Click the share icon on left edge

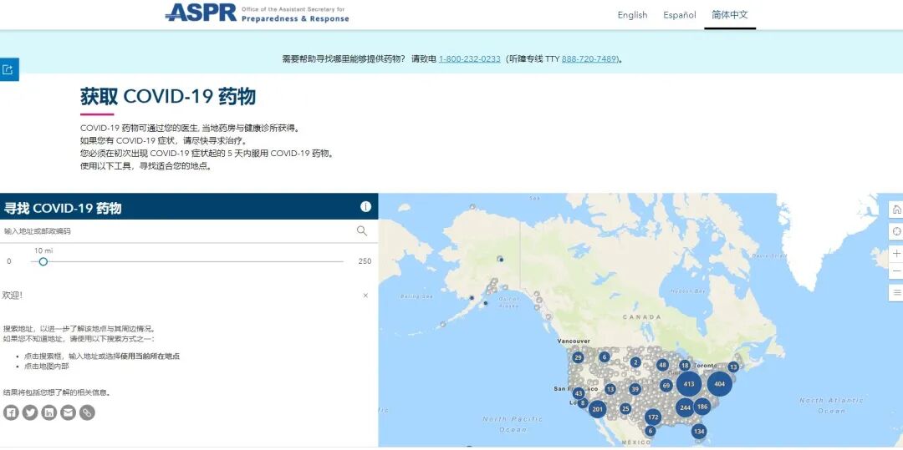click(8, 69)
